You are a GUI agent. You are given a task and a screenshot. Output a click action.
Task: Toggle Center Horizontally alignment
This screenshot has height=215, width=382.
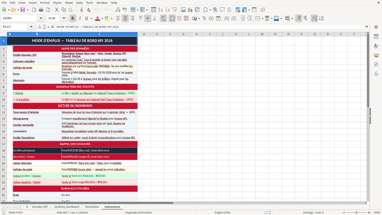(x=125, y=18)
